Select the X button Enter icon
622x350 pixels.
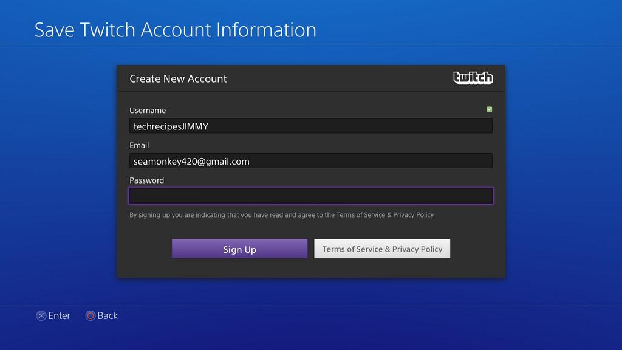click(x=41, y=315)
